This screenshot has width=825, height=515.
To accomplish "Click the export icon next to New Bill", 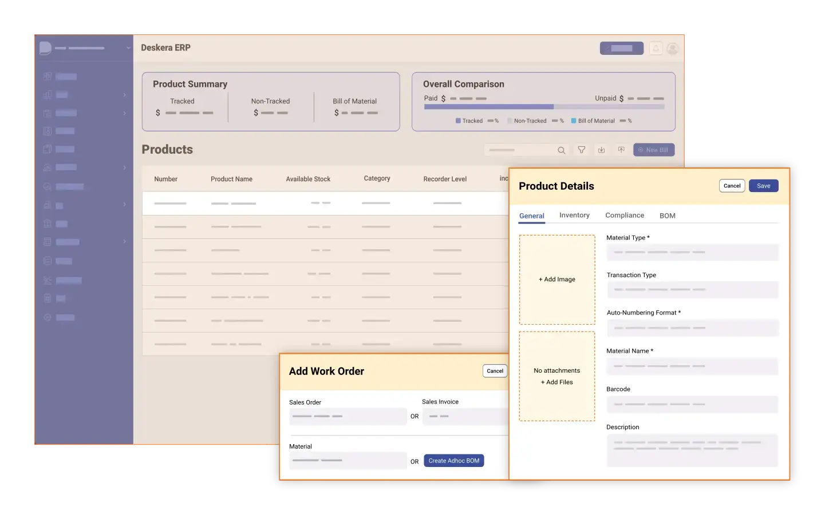I will point(621,149).
